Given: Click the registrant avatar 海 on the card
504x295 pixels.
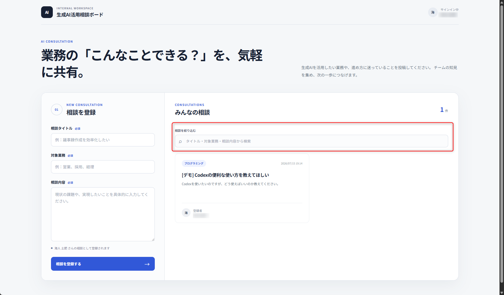Looking at the screenshot, I should [186, 213].
